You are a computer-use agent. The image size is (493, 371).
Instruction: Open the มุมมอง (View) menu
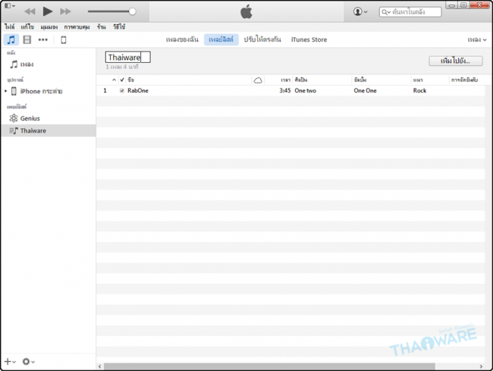point(49,27)
